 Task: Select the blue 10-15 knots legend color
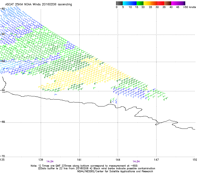click(x=133, y=3)
